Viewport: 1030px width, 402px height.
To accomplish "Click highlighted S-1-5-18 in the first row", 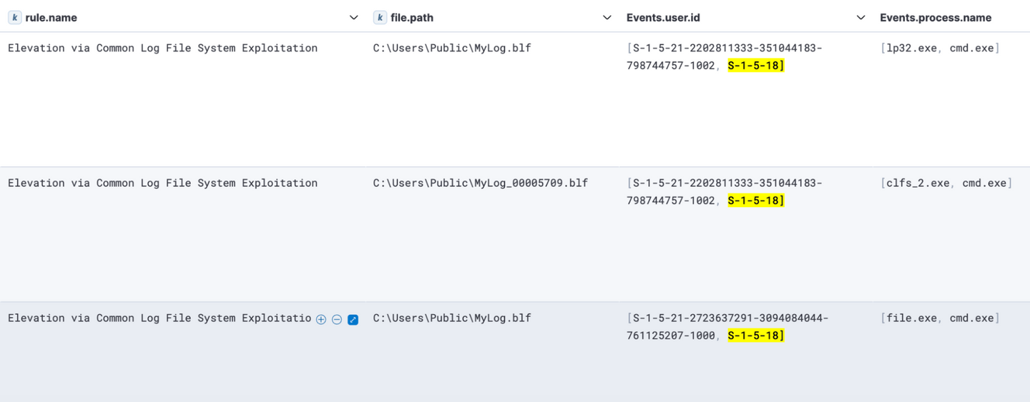I will 755,66.
